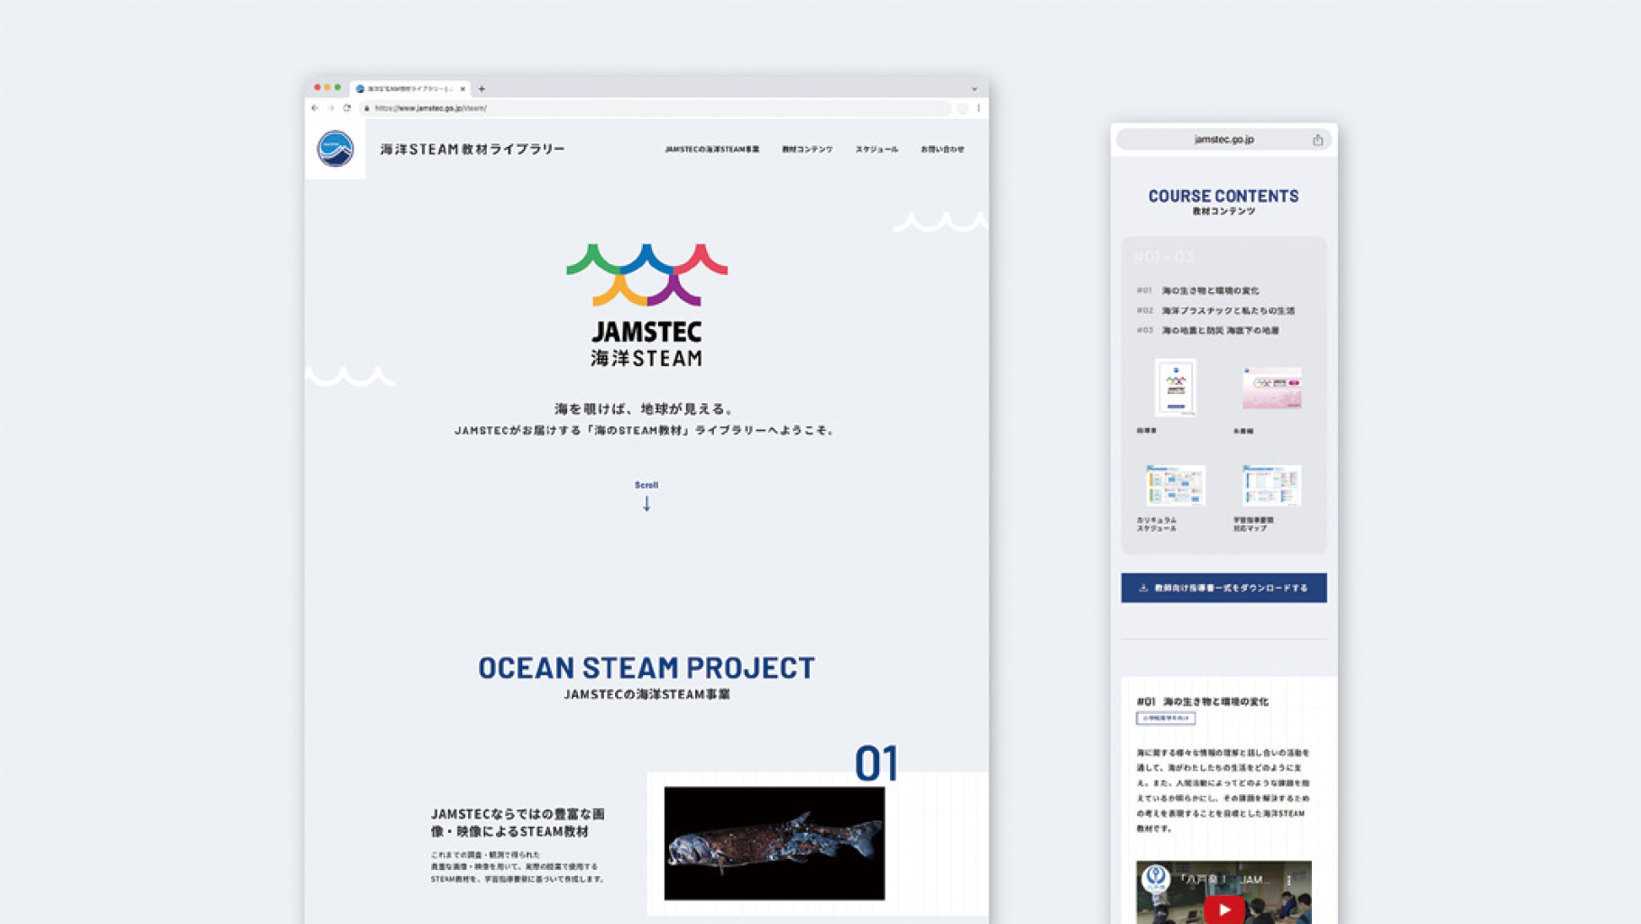Go back with the browser back arrow
Screen dimensions: 1641x924
click(315, 108)
